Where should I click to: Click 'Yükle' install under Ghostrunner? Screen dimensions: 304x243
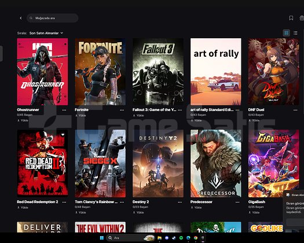(23, 120)
